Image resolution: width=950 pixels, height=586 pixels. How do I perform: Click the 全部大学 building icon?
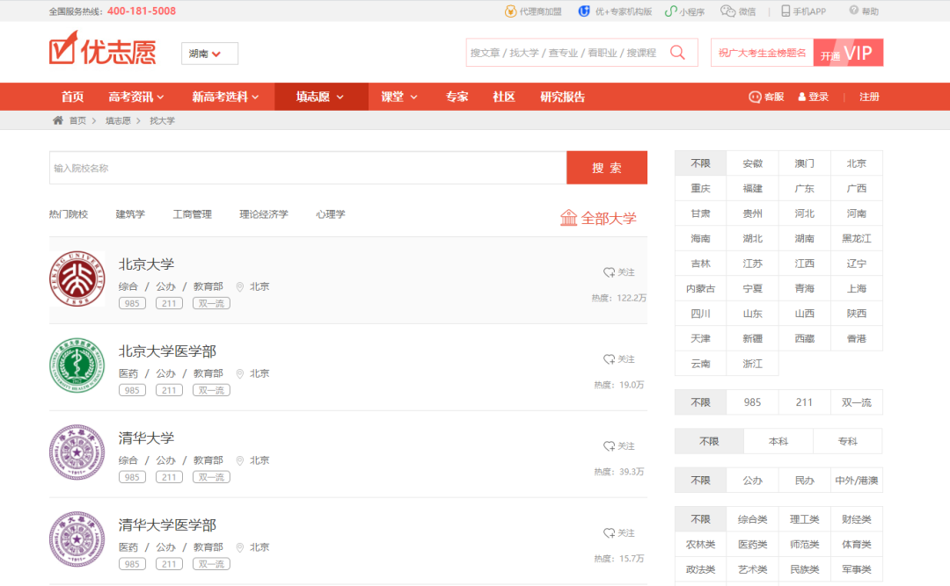pos(568,217)
